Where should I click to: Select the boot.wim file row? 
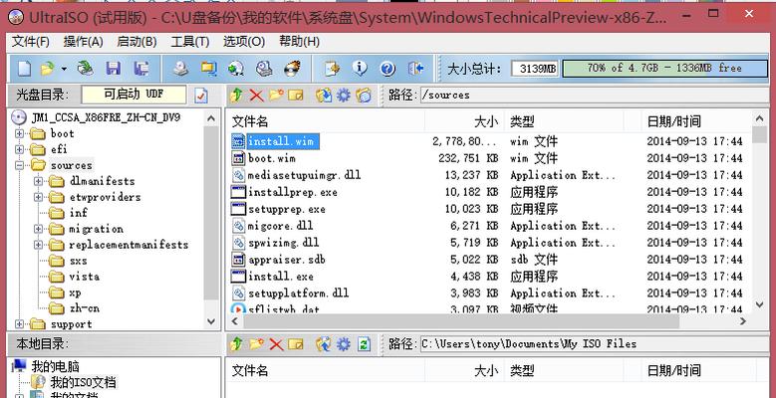[487, 158]
